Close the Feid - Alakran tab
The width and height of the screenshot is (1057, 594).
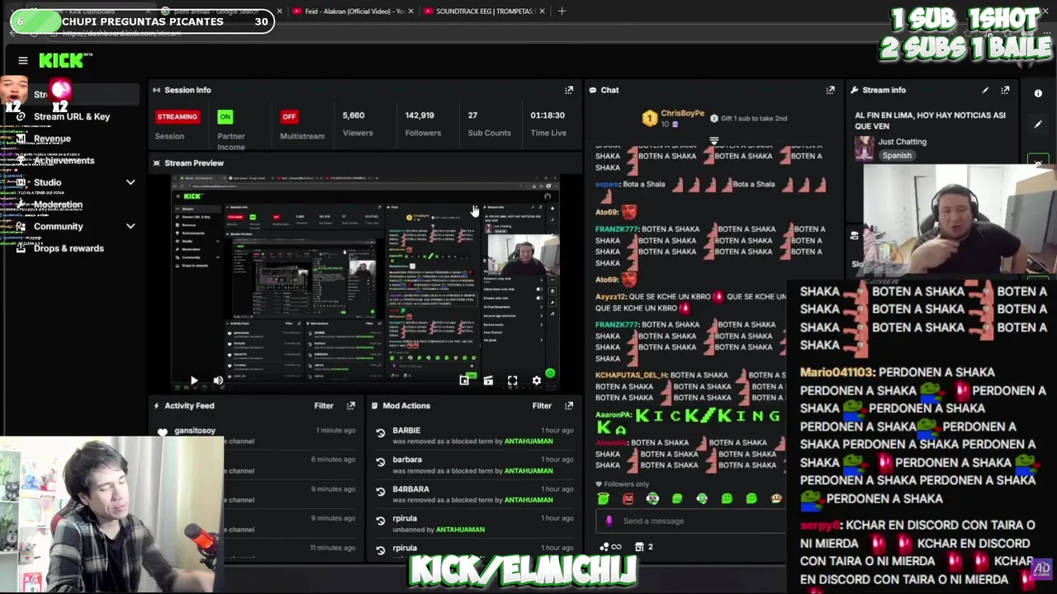click(x=411, y=12)
